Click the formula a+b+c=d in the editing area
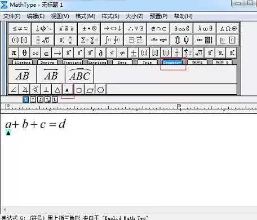This screenshot has width=257, height=220. tap(36, 124)
